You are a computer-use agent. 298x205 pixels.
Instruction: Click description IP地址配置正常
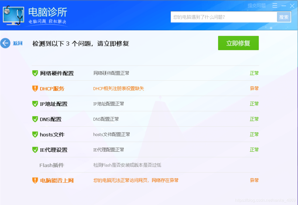click(108, 104)
